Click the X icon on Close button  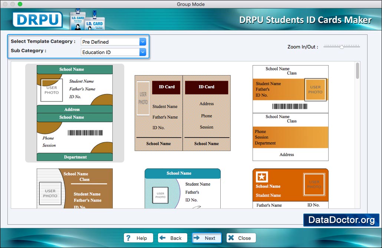(231, 238)
